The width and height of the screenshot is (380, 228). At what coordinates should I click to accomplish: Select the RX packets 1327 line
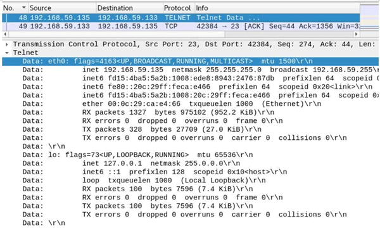coord(190,113)
